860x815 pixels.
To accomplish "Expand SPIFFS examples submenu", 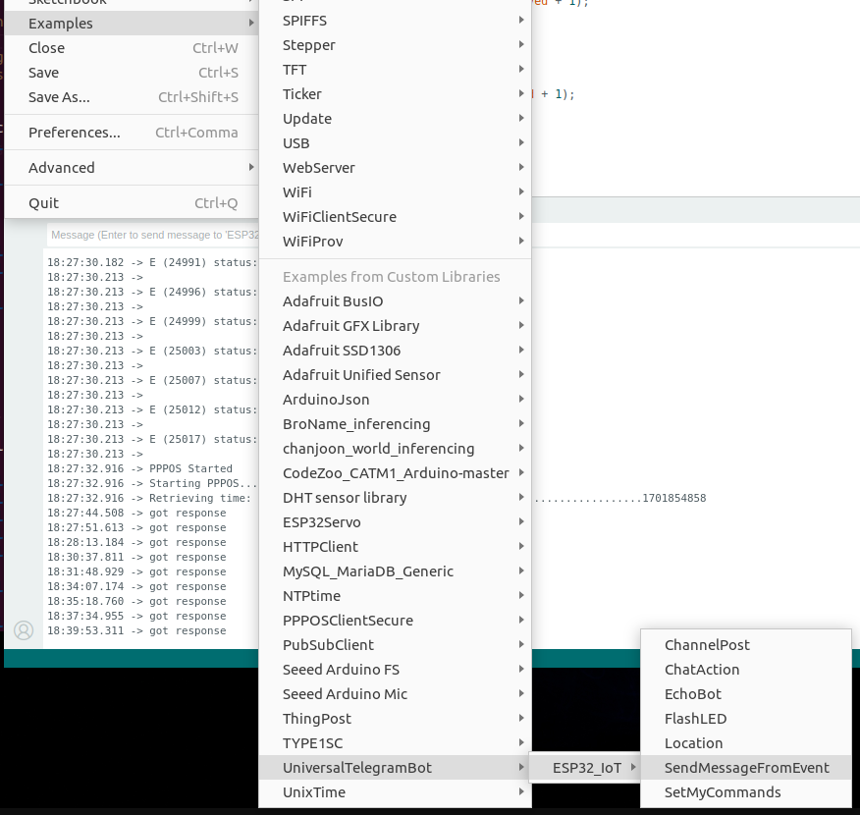I will pos(395,21).
